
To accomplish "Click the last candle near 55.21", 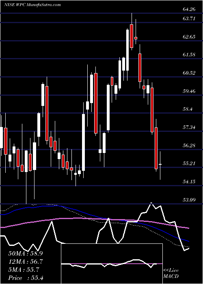I will pos(160,165).
